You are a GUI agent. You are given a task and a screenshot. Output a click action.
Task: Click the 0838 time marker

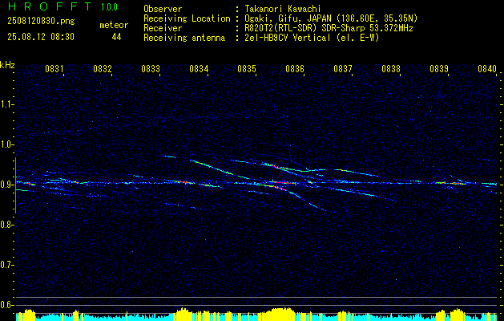[391, 68]
